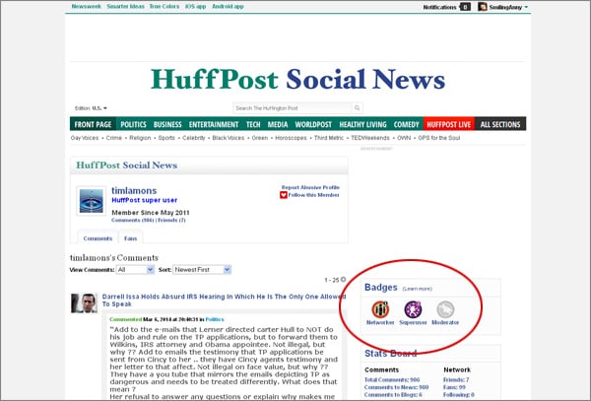Image resolution: width=591 pixels, height=401 pixels.
Task: Open the timlamons username link
Action: [x=134, y=191]
